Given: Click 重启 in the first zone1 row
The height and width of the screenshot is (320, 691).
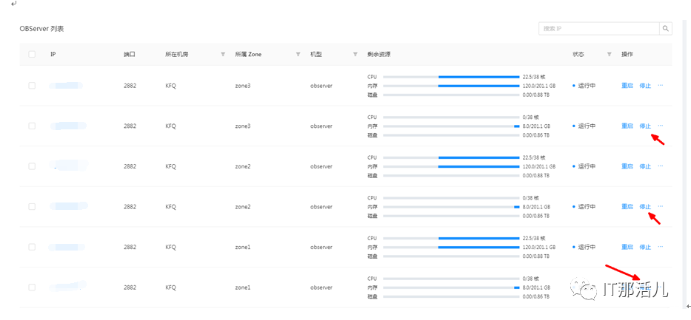Looking at the screenshot, I should (x=627, y=247).
